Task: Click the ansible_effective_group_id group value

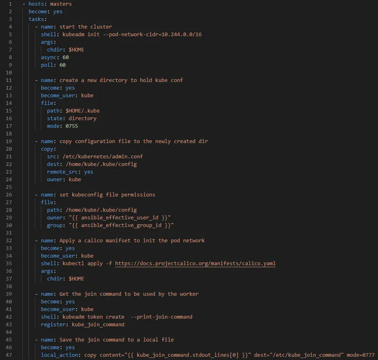Action: tap(121, 225)
